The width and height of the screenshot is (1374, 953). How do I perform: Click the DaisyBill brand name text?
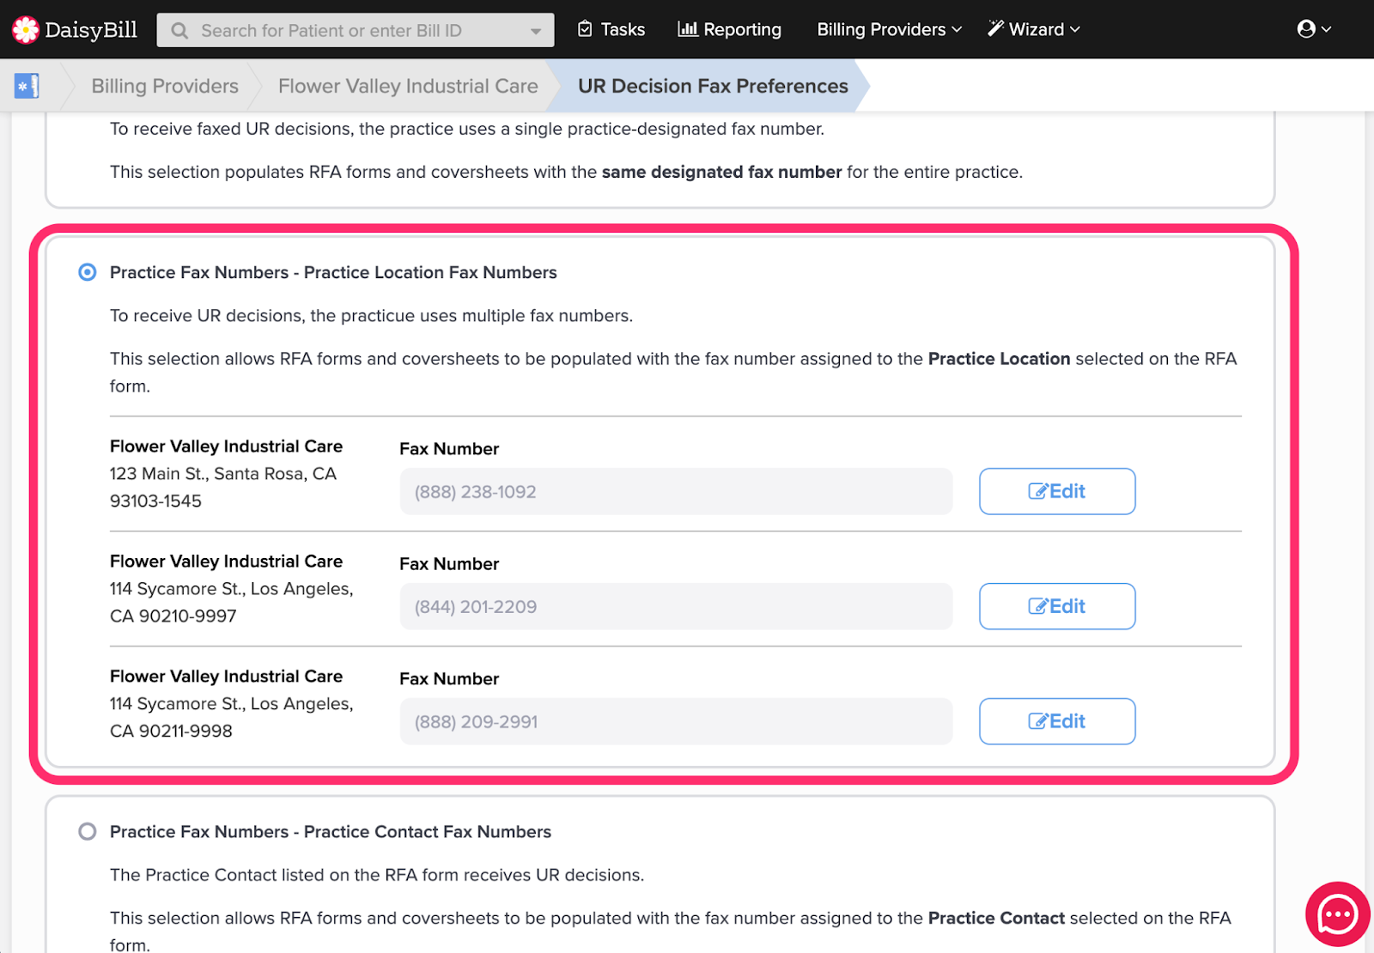point(91,30)
